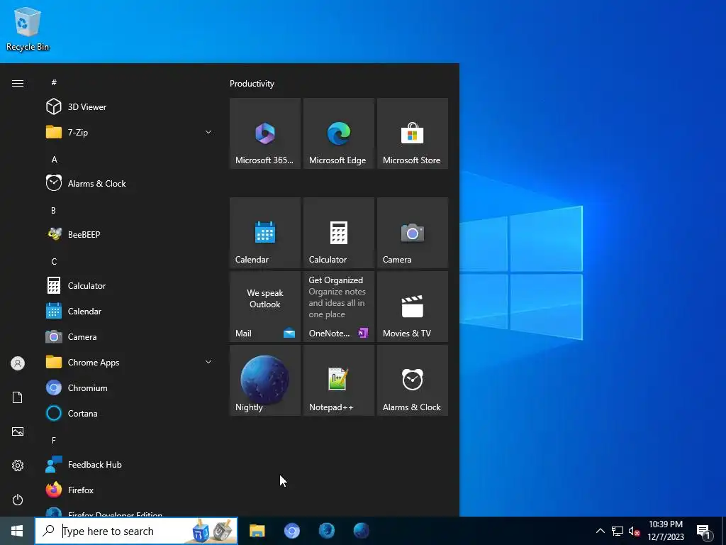The image size is (726, 545).
Task: Open the Microsoft 365 tile
Action: 265,133
